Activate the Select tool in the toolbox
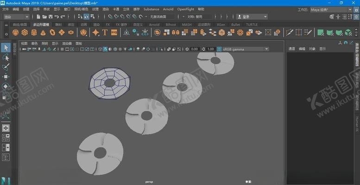 coord(6,48)
